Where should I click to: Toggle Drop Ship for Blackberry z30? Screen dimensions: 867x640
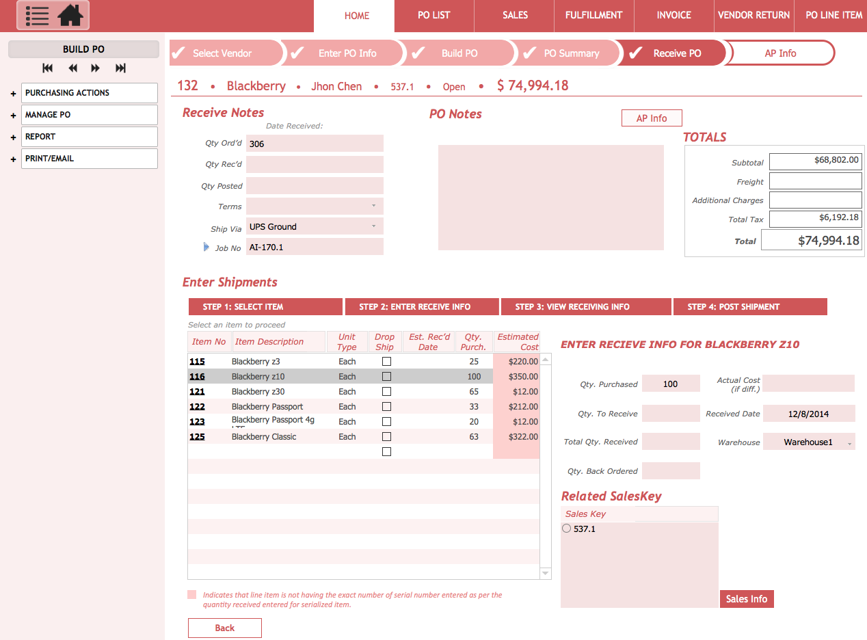tap(386, 391)
